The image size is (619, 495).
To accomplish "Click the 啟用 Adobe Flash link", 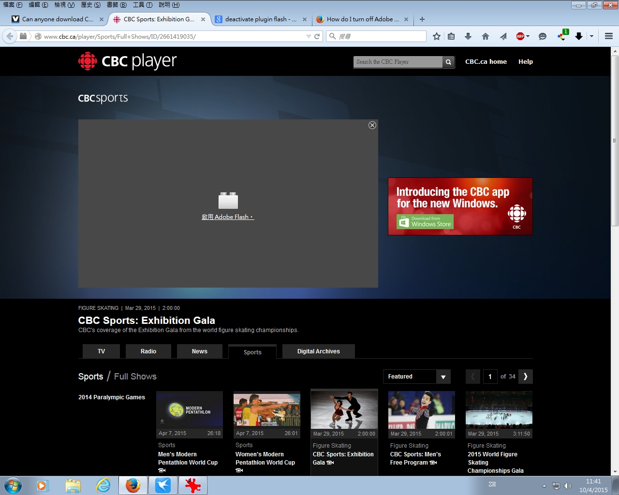I will [x=228, y=217].
